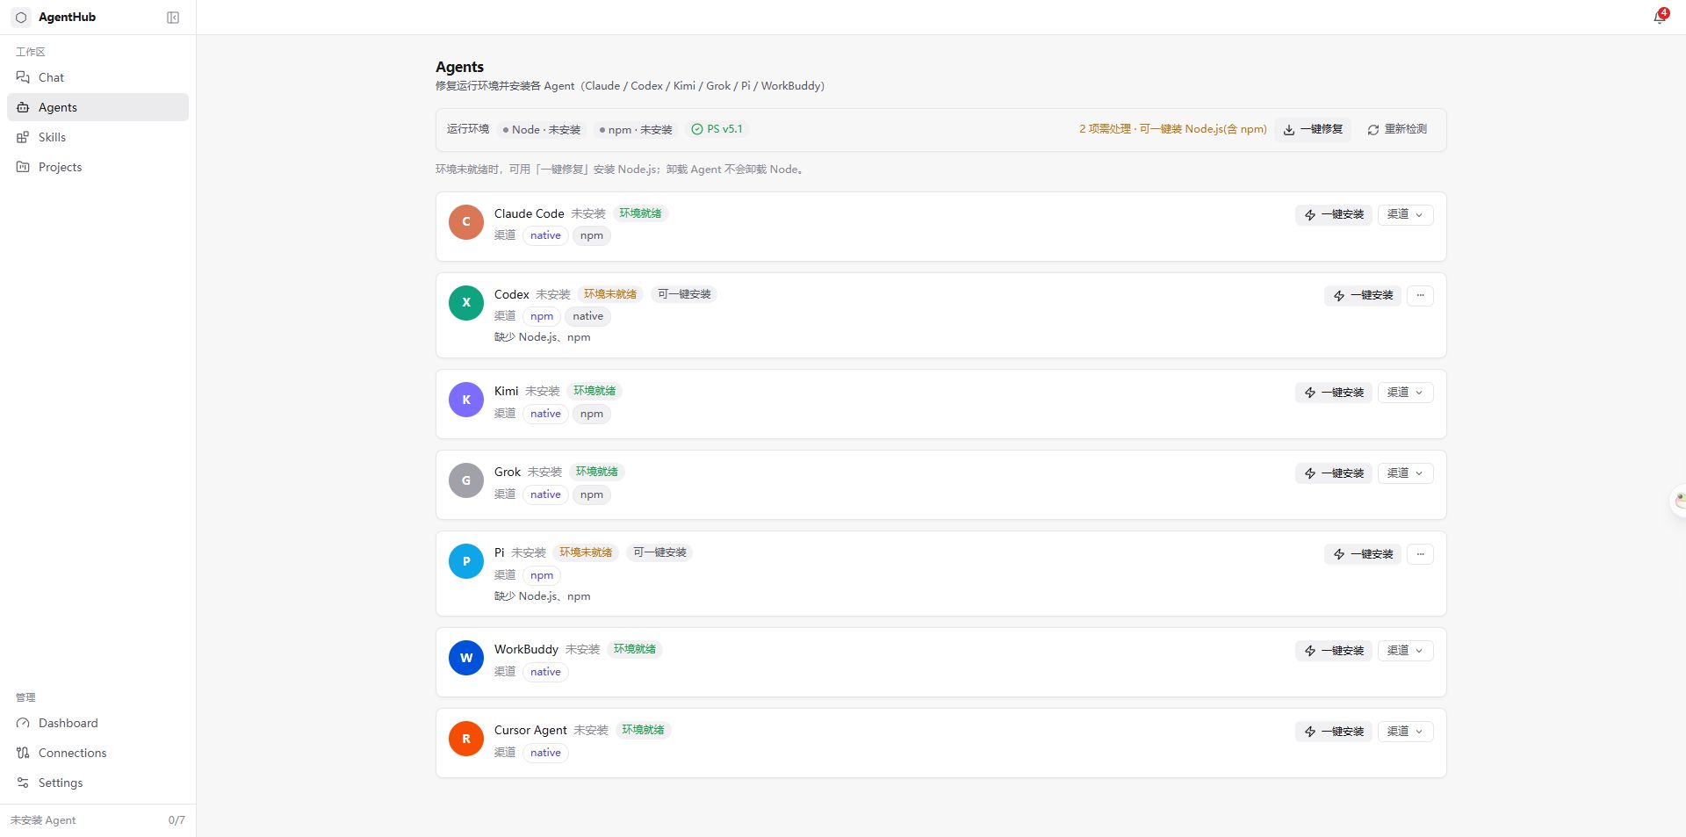Open the 渠道 dropdown for Claude Code
Viewport: 1686px width, 837px height.
(1405, 214)
